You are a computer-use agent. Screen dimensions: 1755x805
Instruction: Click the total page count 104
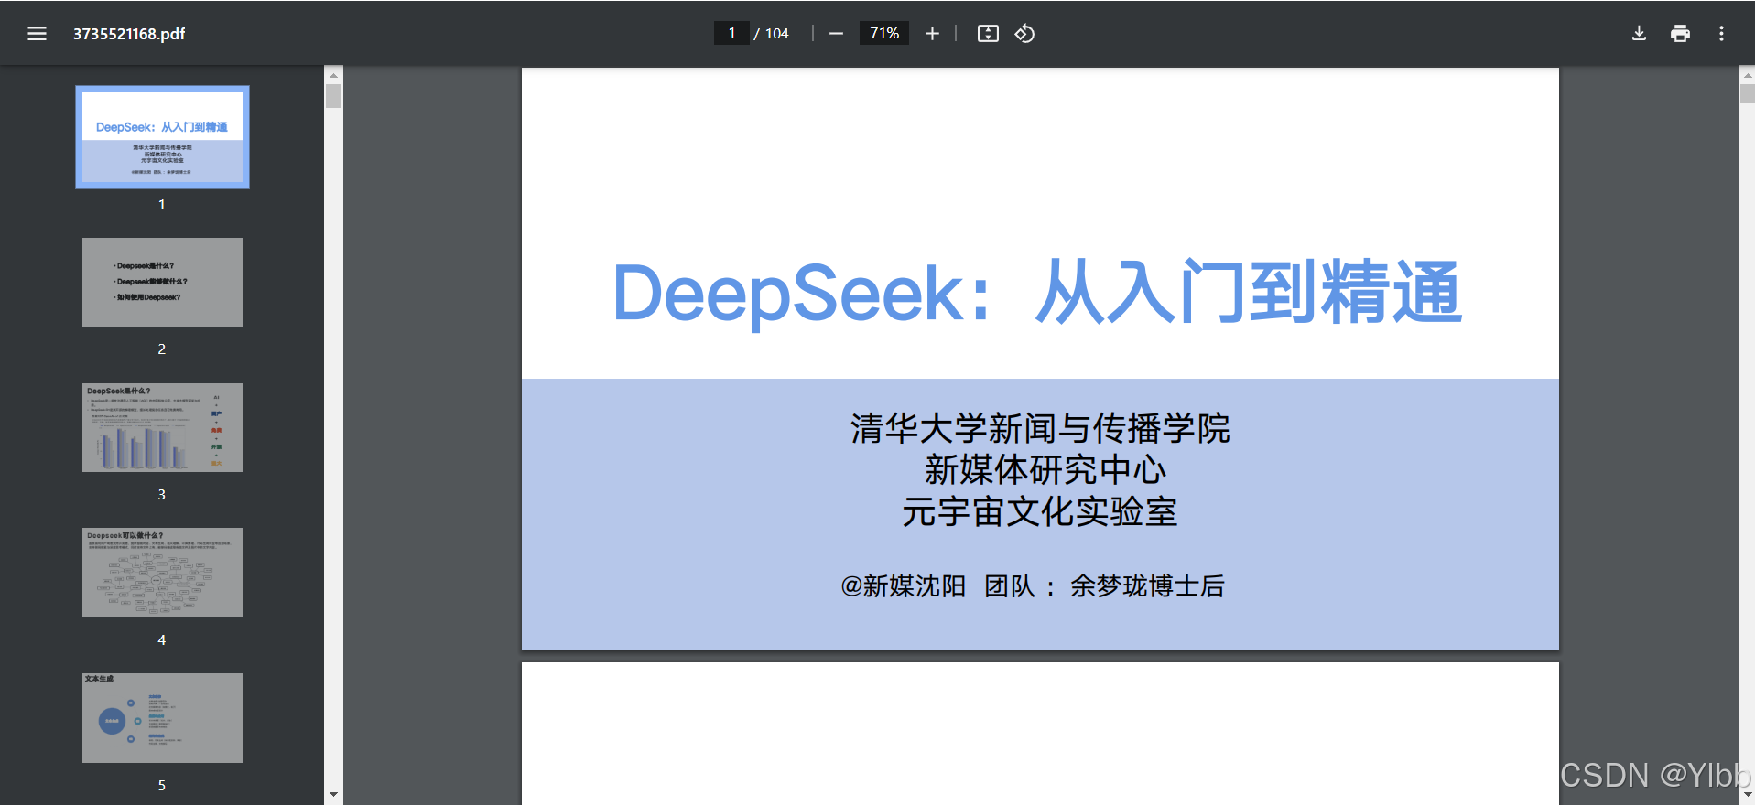(776, 34)
